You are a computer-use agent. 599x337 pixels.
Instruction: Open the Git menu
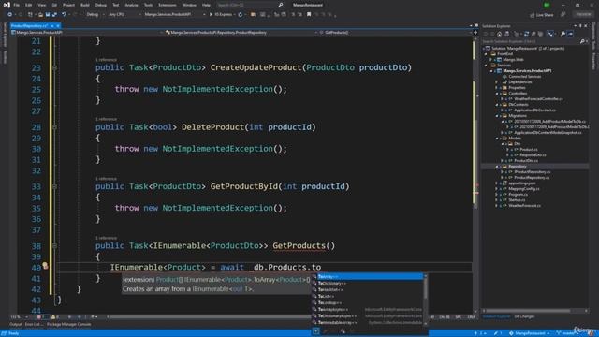[54, 5]
